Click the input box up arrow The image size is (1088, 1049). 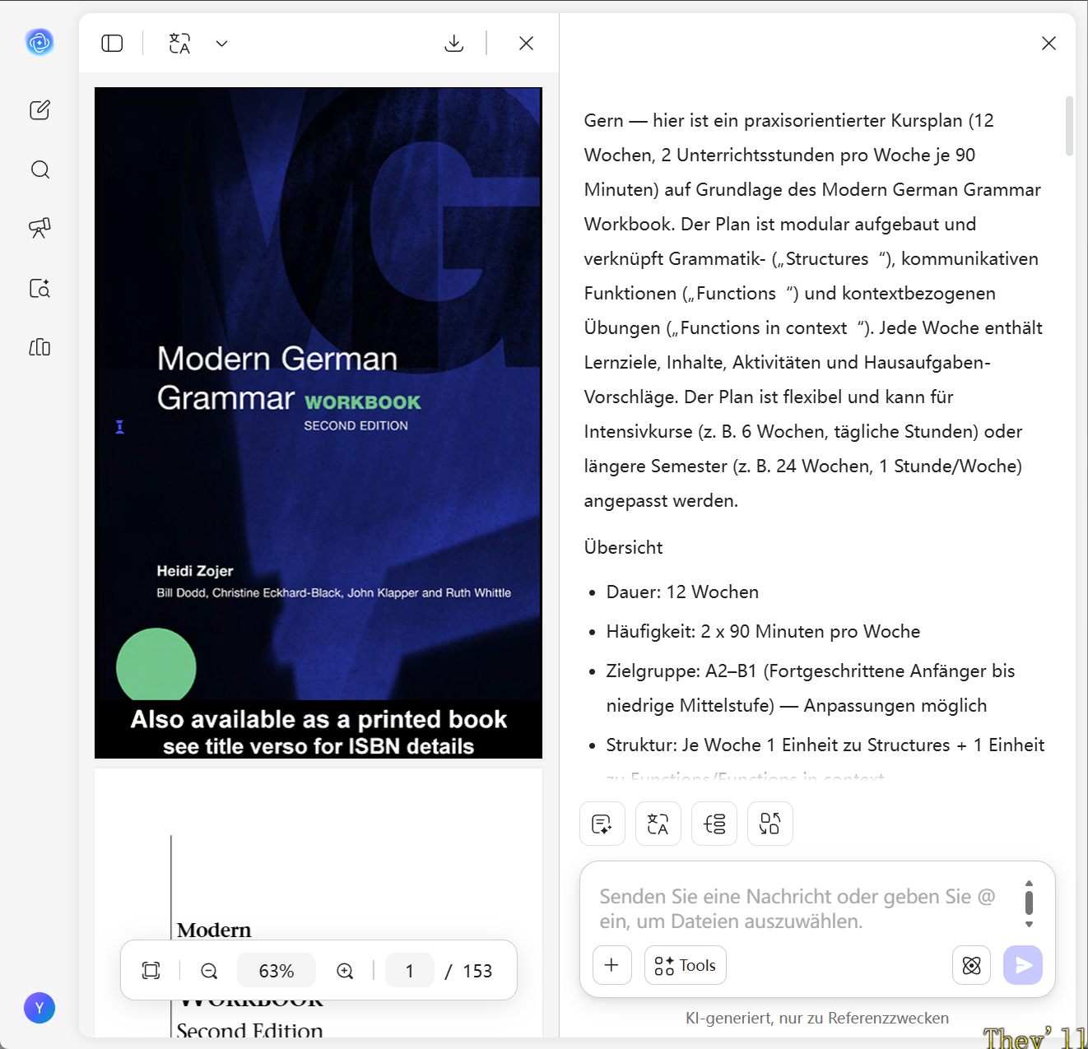1029,883
